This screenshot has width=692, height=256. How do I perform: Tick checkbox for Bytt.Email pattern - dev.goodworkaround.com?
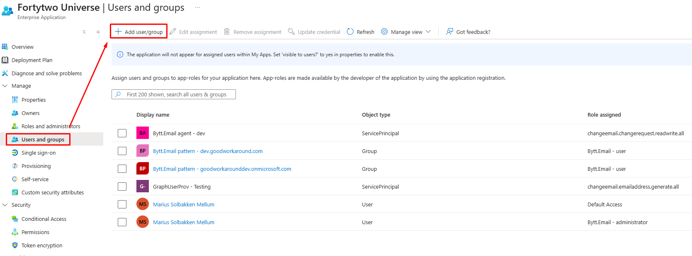point(122,151)
